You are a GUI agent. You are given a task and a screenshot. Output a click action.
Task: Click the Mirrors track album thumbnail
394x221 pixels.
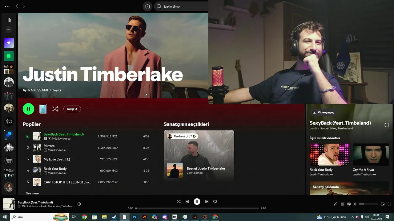click(37, 148)
